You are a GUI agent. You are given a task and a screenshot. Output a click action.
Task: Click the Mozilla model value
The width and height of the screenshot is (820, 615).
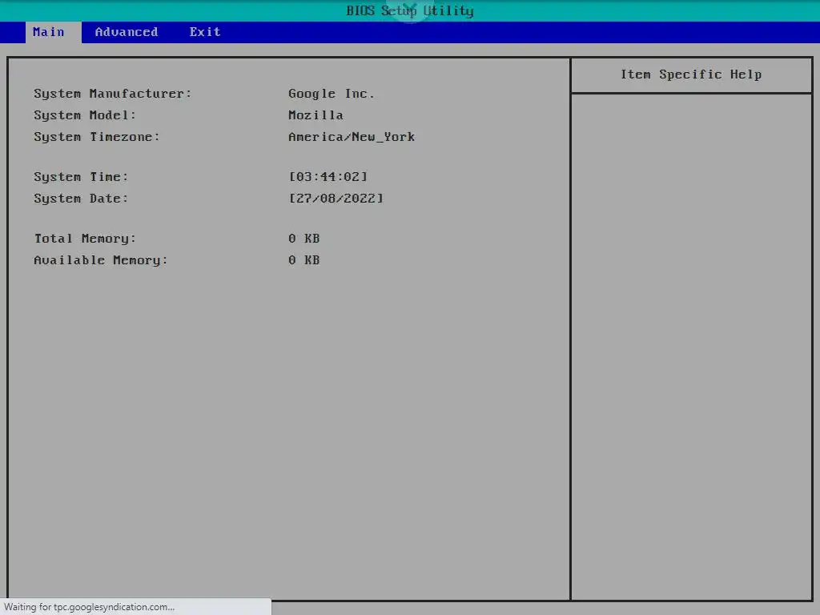(x=316, y=115)
